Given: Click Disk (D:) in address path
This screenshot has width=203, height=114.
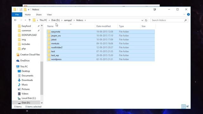Looking at the screenshot, I should point(56,20).
